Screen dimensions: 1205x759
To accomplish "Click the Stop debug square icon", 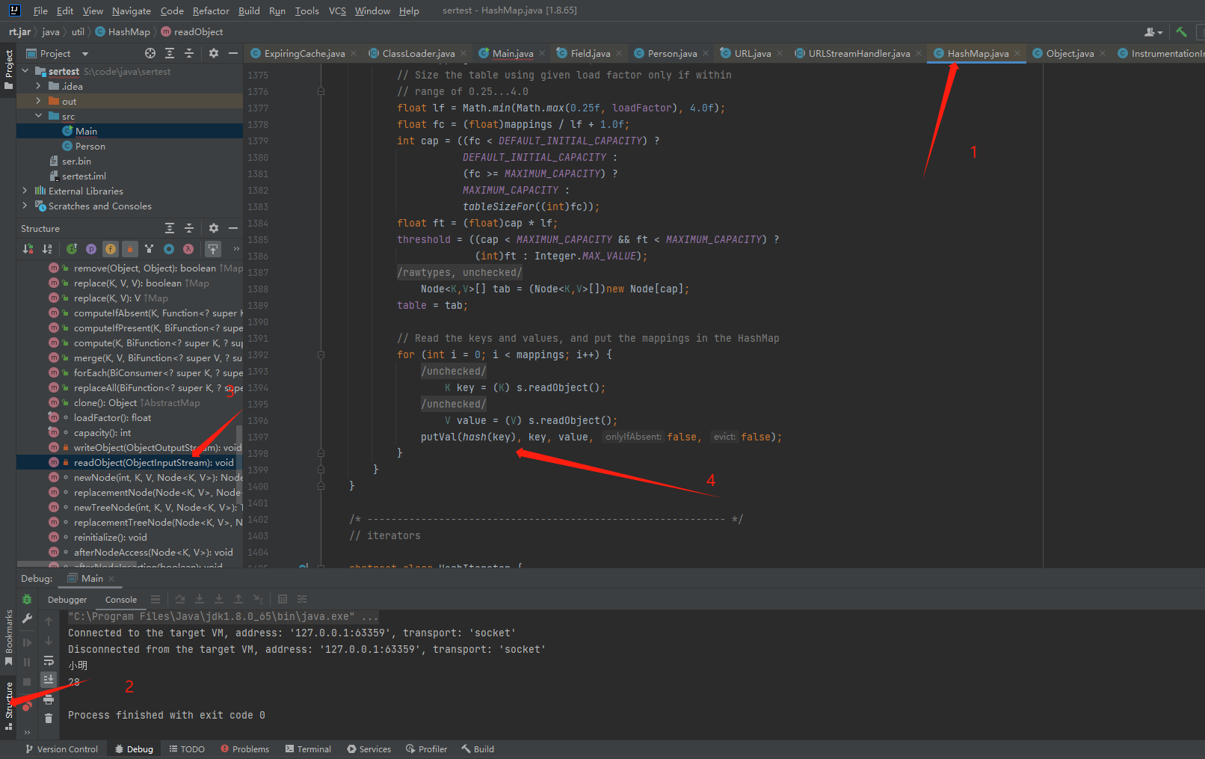I will tap(27, 681).
